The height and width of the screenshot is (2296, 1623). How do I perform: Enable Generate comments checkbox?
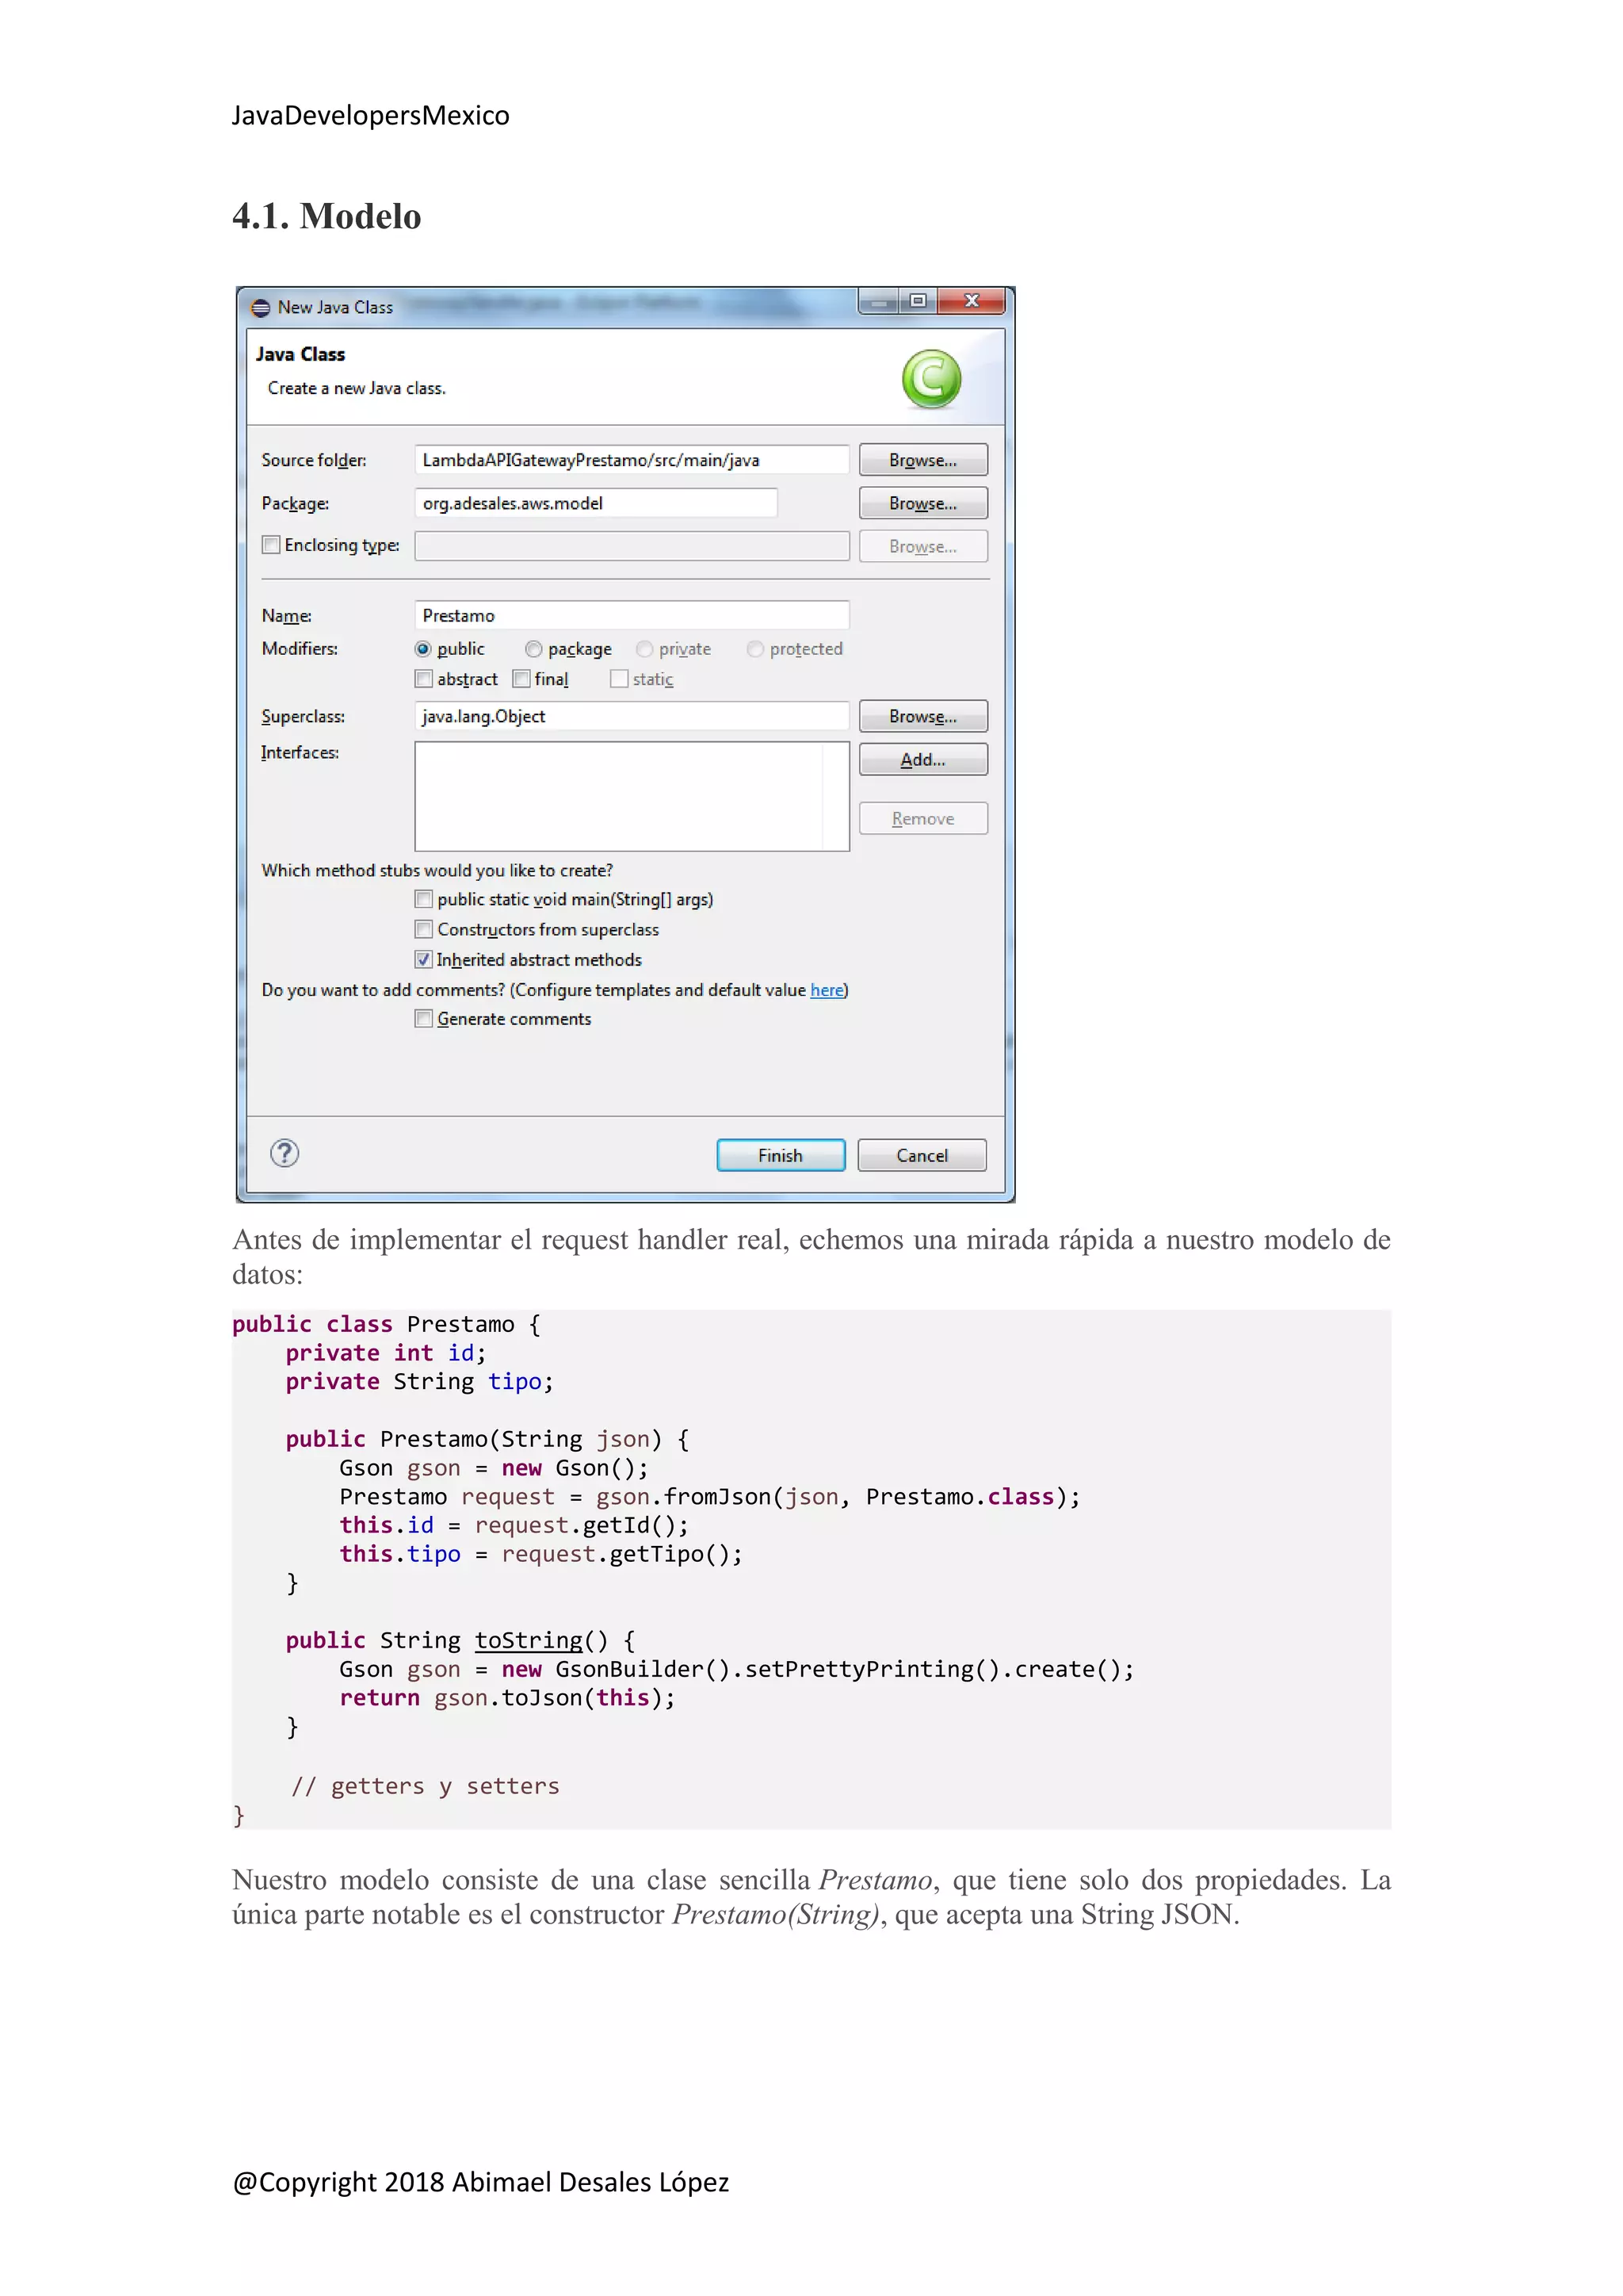coord(424,1019)
